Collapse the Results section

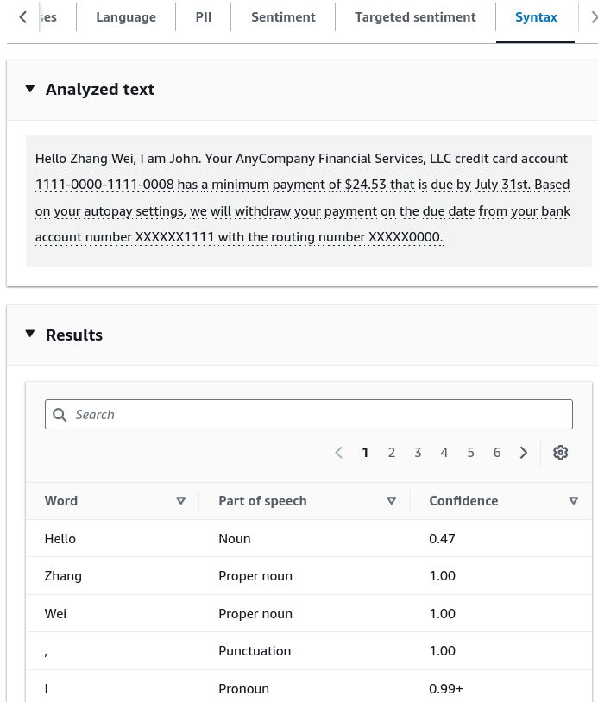coord(30,334)
